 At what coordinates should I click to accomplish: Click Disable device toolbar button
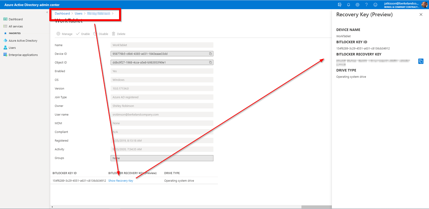pos(101,34)
